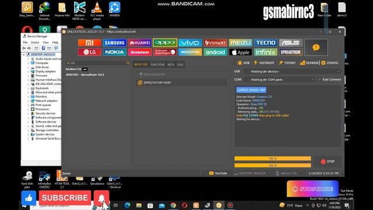This screenshot has width=373, height=210.
Task: Open the OPPO brand tile
Action: 165,43
